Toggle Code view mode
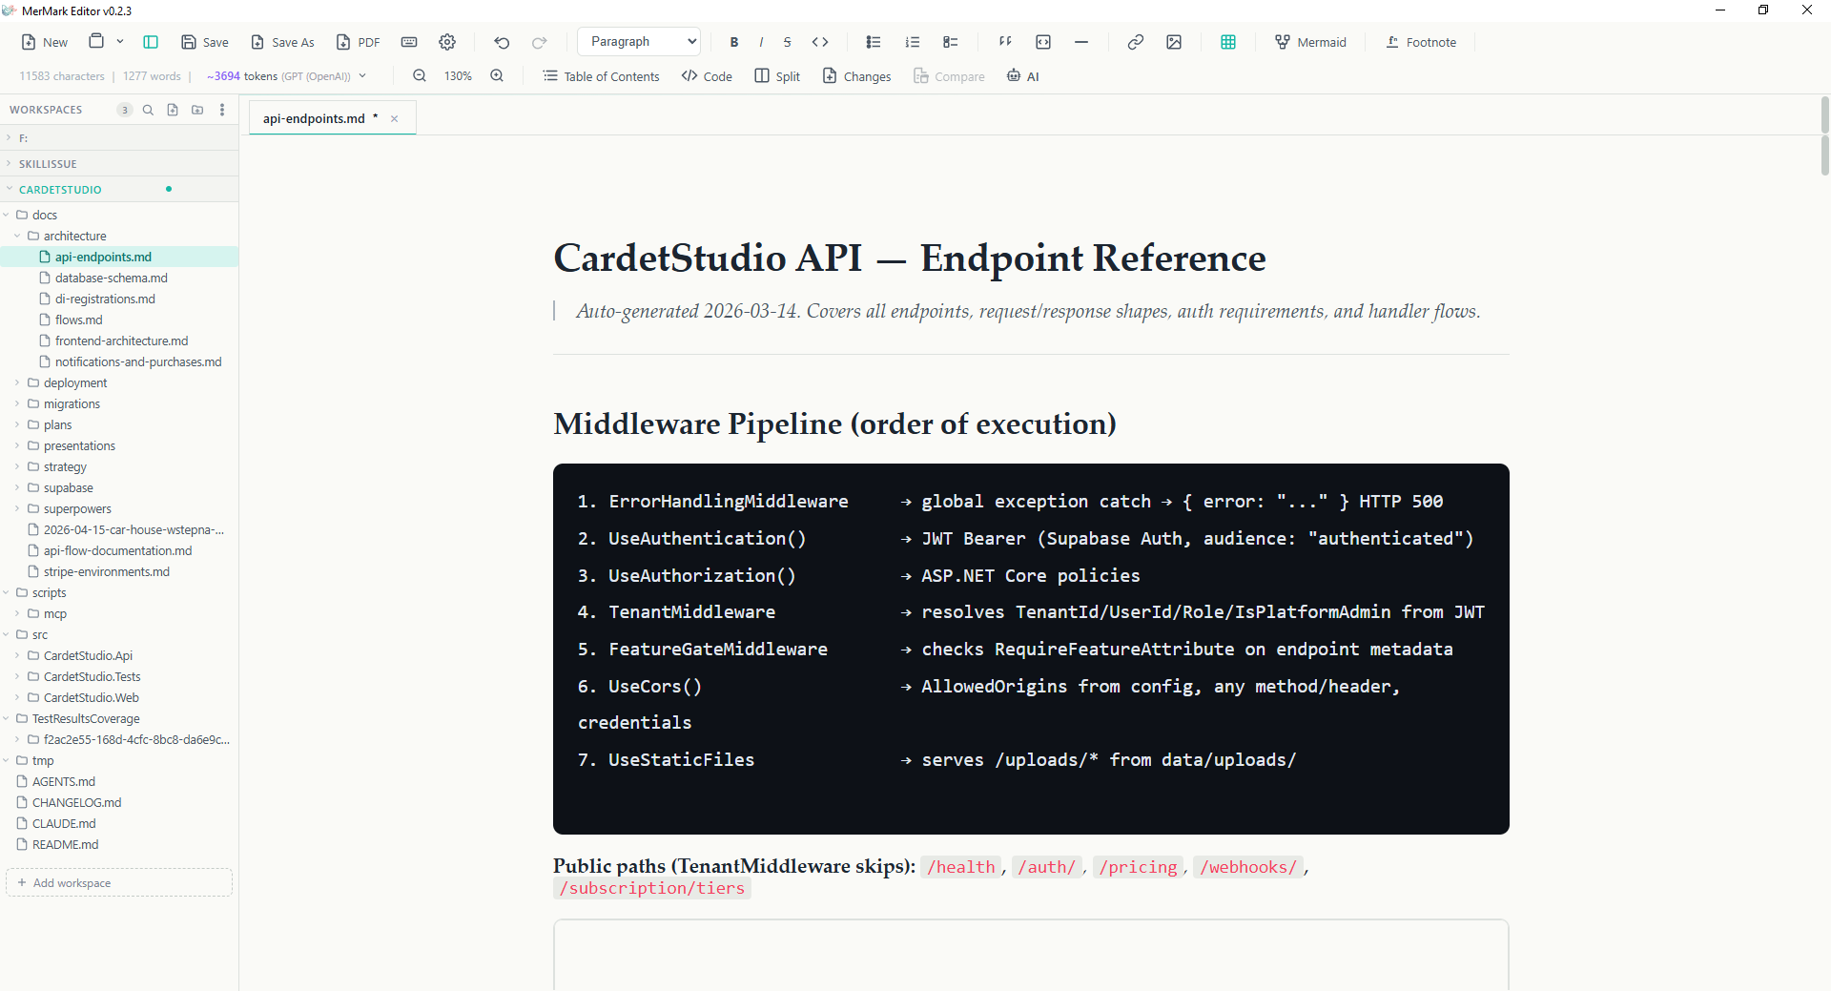Viewport: 1831px width, 991px height. pos(707,76)
